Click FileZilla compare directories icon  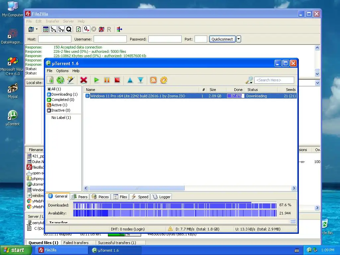pyautogui.click(x=120, y=29)
